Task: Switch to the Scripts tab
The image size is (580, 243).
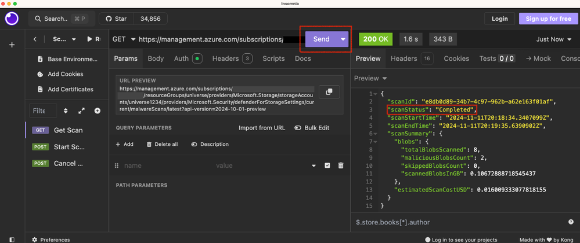Action: [273, 58]
